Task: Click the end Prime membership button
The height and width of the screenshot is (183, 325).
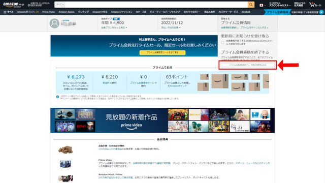Action: tap(248, 65)
